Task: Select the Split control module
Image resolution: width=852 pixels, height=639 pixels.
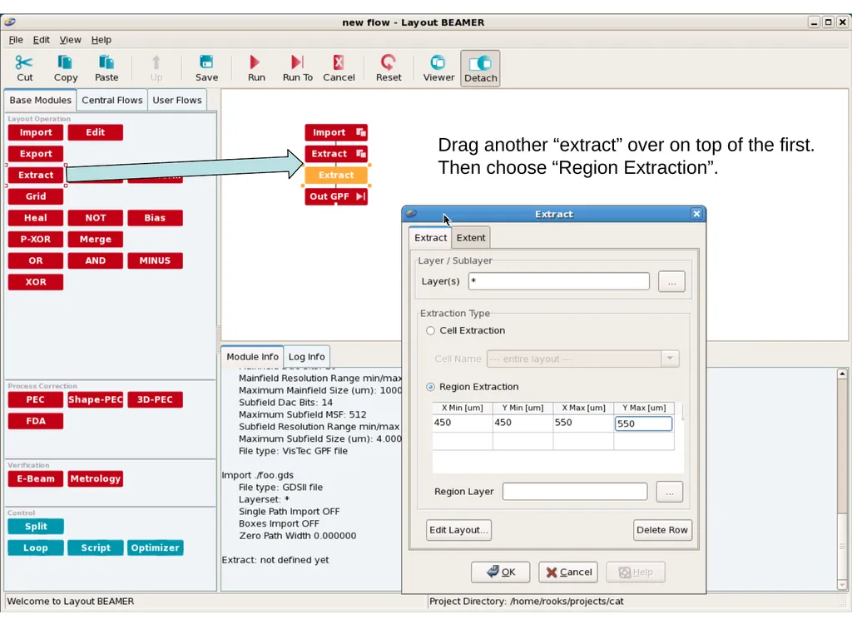Action: point(35,527)
